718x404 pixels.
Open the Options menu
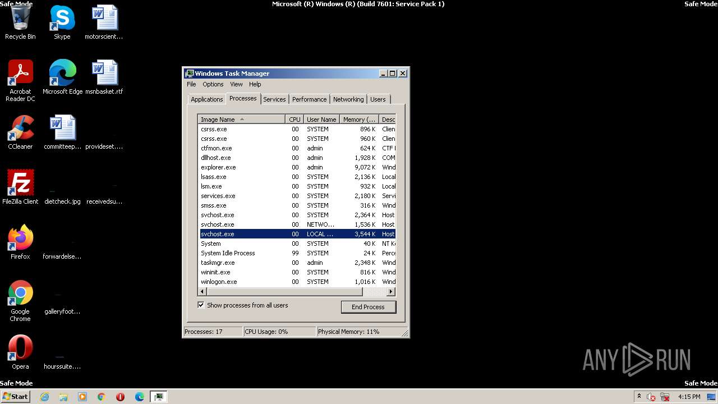[x=213, y=84]
